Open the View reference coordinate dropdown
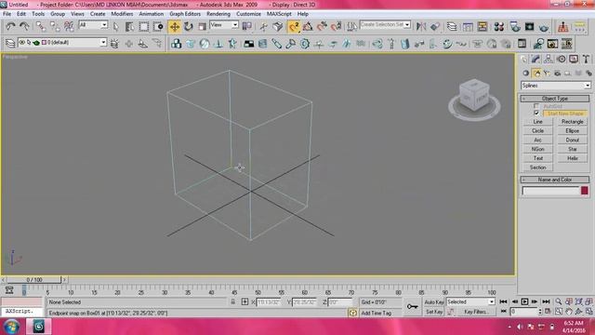595x335 pixels. tap(224, 25)
